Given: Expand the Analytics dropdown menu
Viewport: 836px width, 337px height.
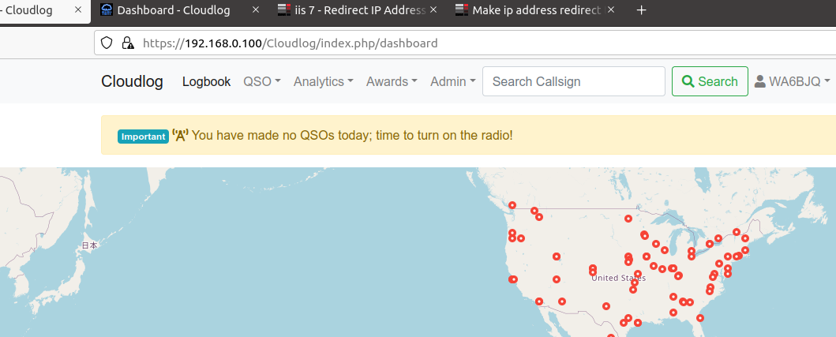Looking at the screenshot, I should click(x=323, y=81).
